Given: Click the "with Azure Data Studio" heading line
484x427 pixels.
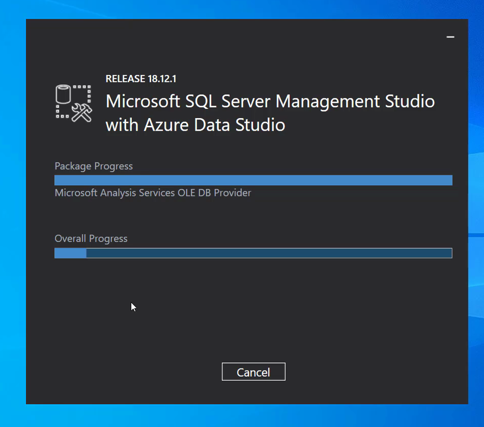Looking at the screenshot, I should coord(195,125).
